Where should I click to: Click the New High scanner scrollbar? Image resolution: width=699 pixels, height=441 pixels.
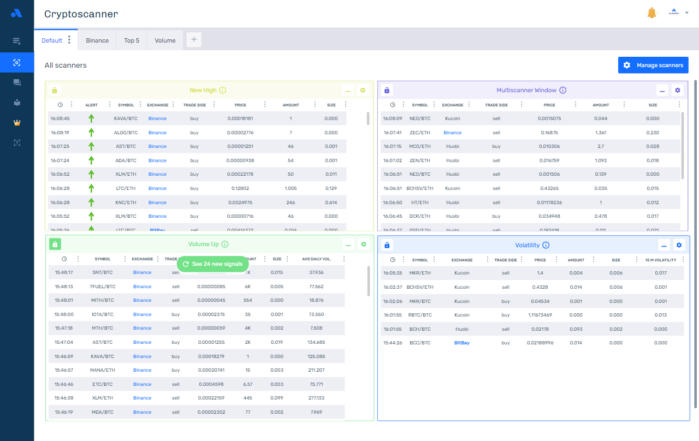(x=368, y=118)
